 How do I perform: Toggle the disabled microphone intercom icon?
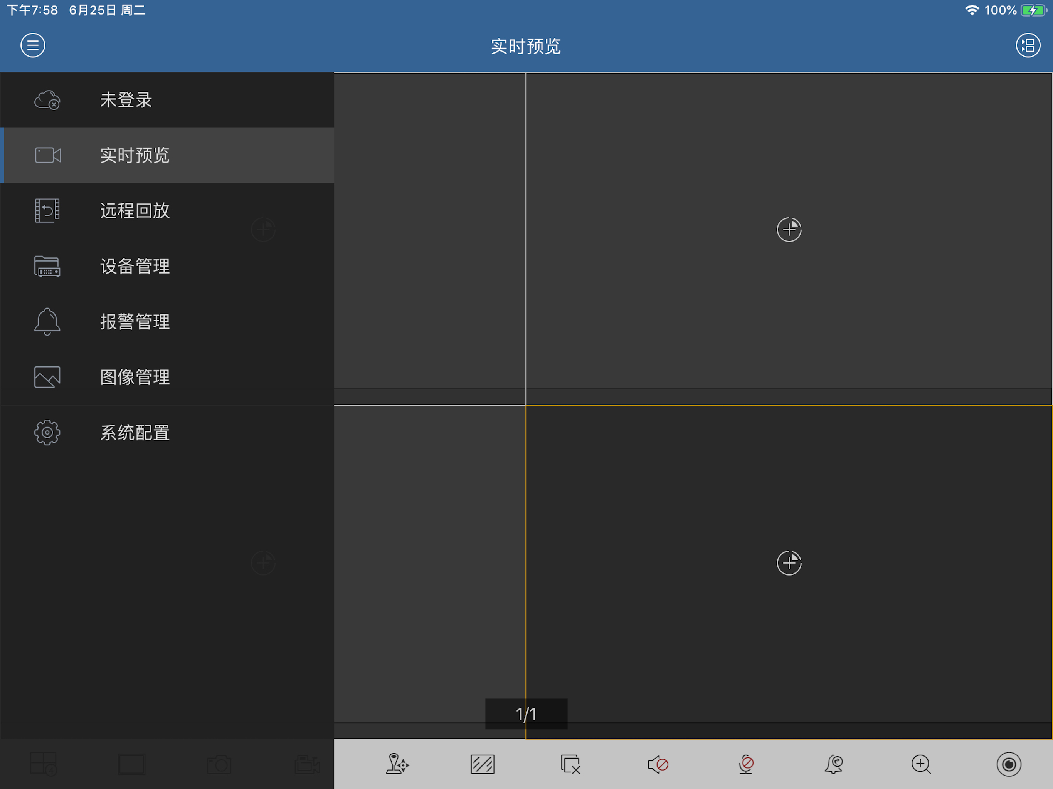pos(746,764)
